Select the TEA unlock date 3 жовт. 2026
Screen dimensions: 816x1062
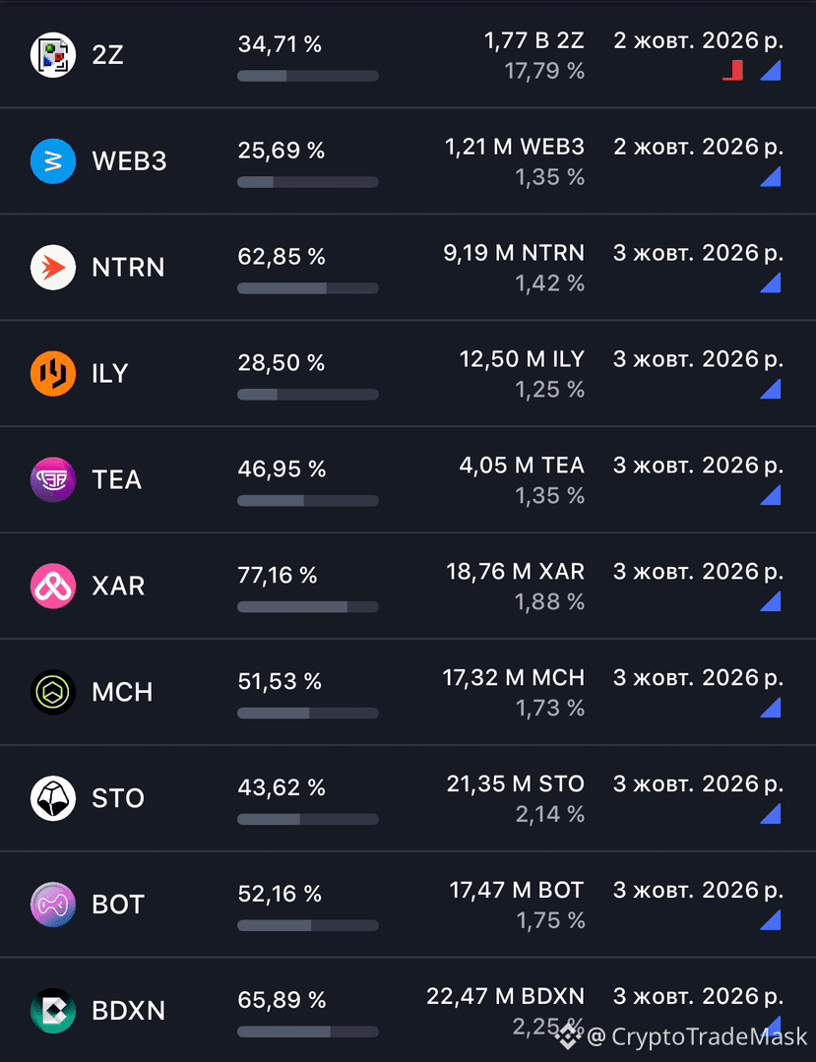pyautogui.click(x=698, y=466)
